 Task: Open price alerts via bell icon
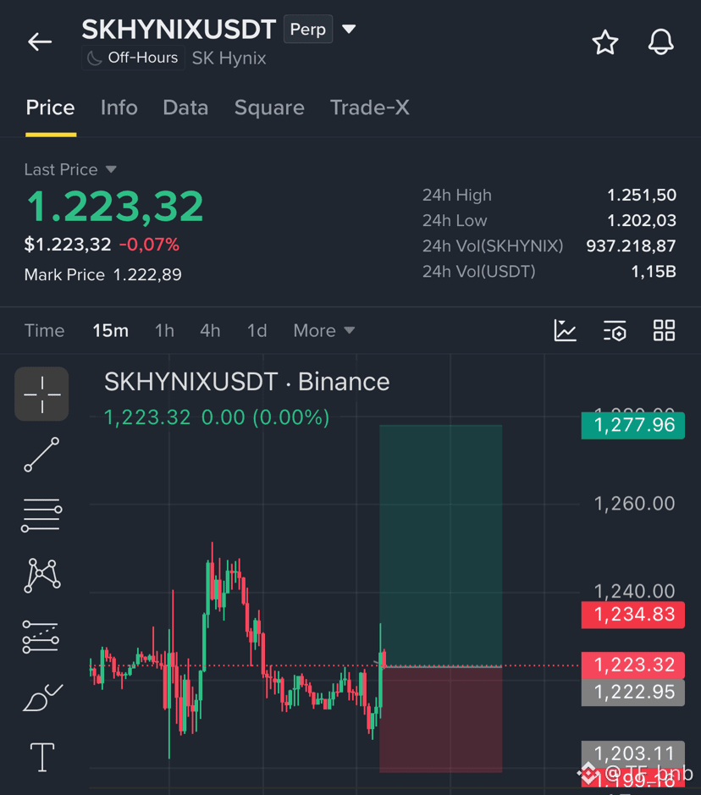[661, 41]
